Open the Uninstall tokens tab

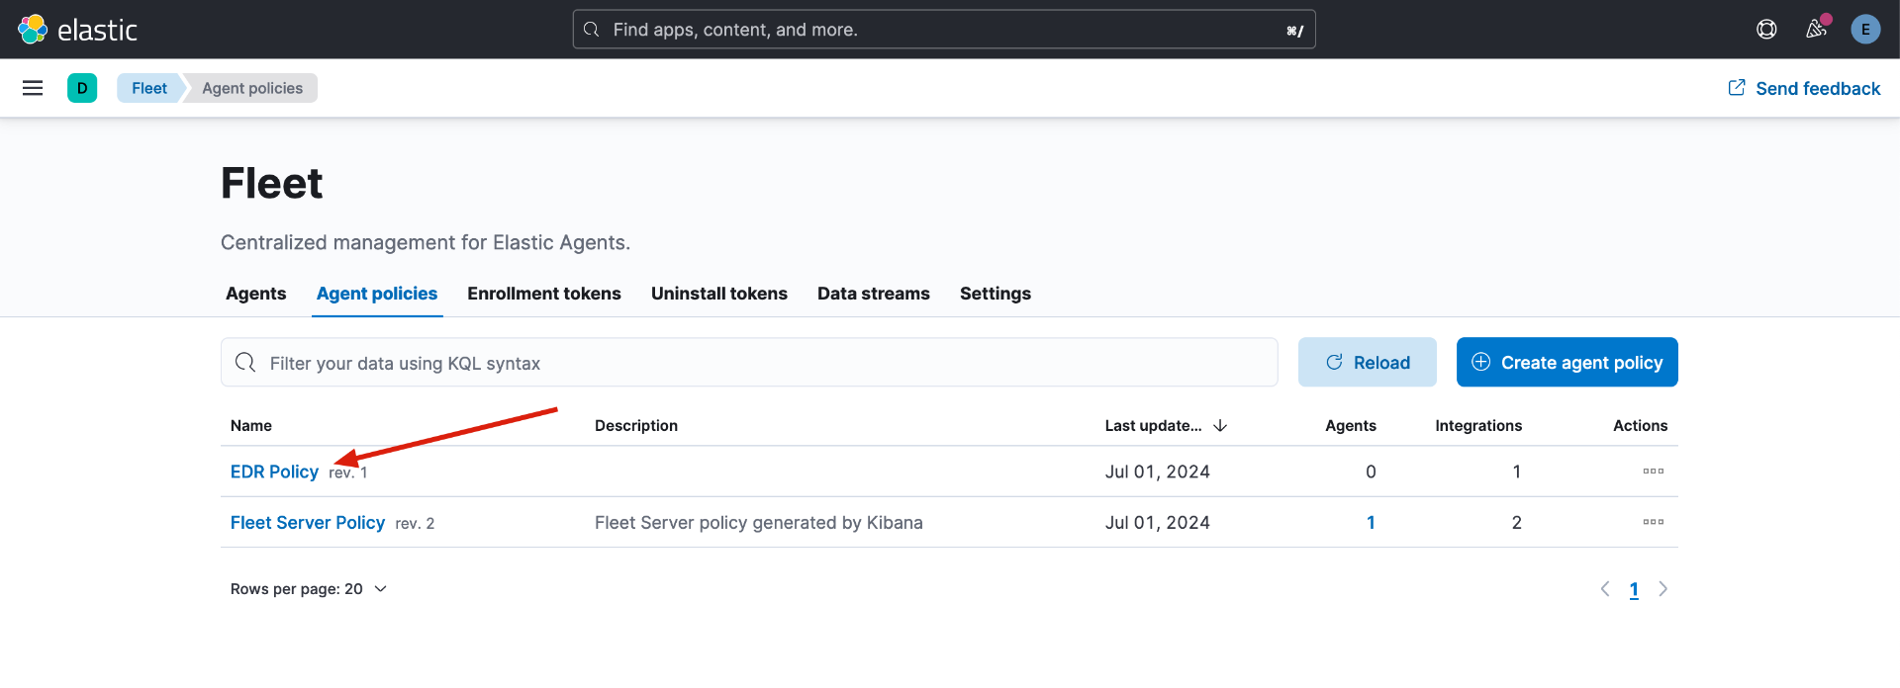tap(719, 294)
